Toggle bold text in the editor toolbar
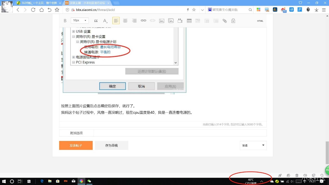This screenshot has width=329, height=185. (65, 21)
